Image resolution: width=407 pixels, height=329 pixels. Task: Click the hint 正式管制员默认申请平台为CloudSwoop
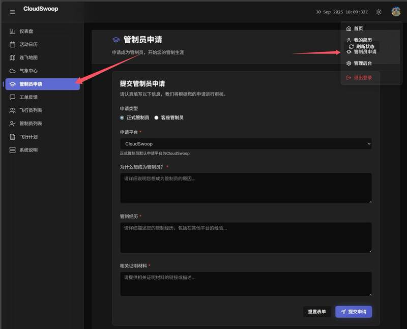[155, 154]
